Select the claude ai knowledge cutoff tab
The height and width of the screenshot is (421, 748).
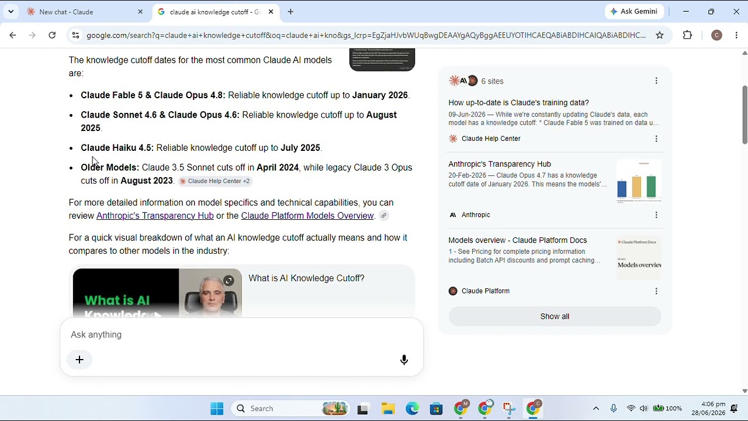(215, 12)
